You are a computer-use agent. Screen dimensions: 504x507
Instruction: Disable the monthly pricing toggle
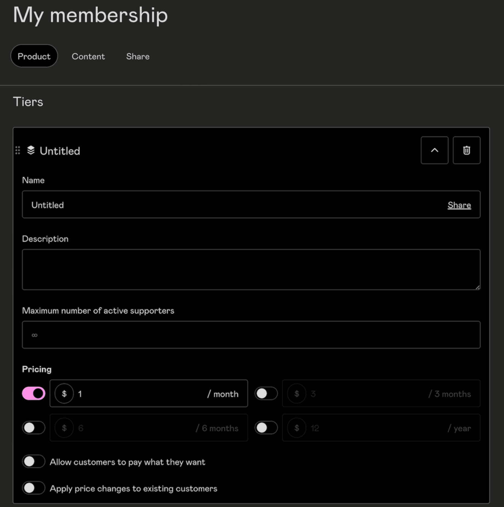pos(33,394)
